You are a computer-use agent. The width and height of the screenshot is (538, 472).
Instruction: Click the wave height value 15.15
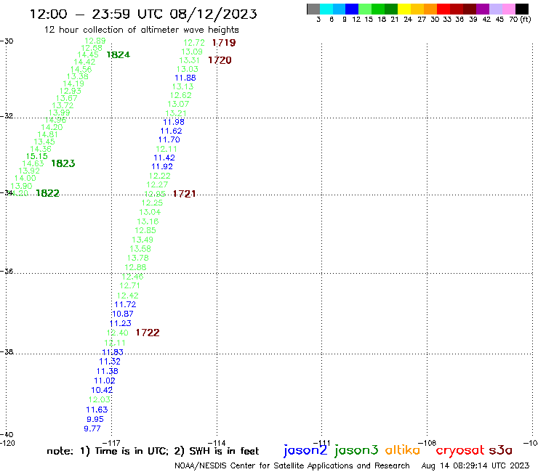(36, 156)
